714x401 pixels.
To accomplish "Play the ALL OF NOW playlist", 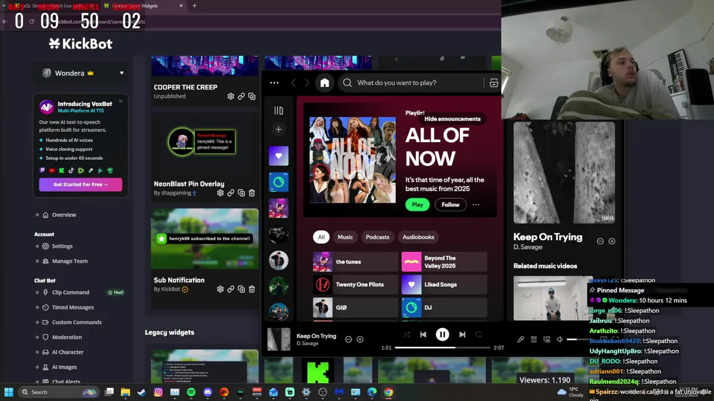I will 417,205.
